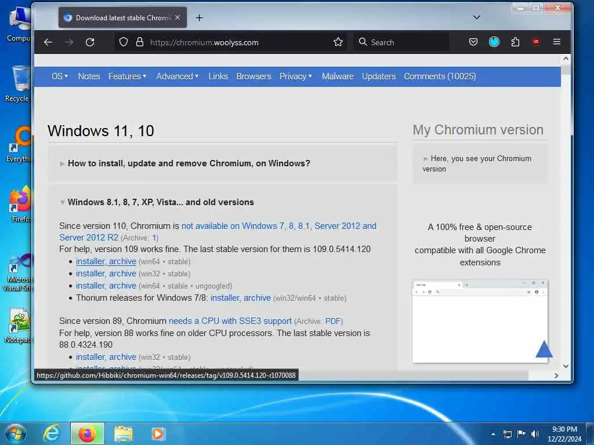Select the Notepad++ desktop shortcut
Screen dimensions: 594x445
pyautogui.click(x=18, y=326)
